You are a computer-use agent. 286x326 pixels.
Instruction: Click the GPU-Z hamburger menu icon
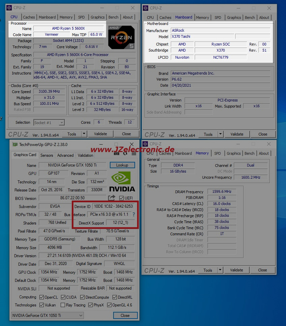click(x=134, y=154)
